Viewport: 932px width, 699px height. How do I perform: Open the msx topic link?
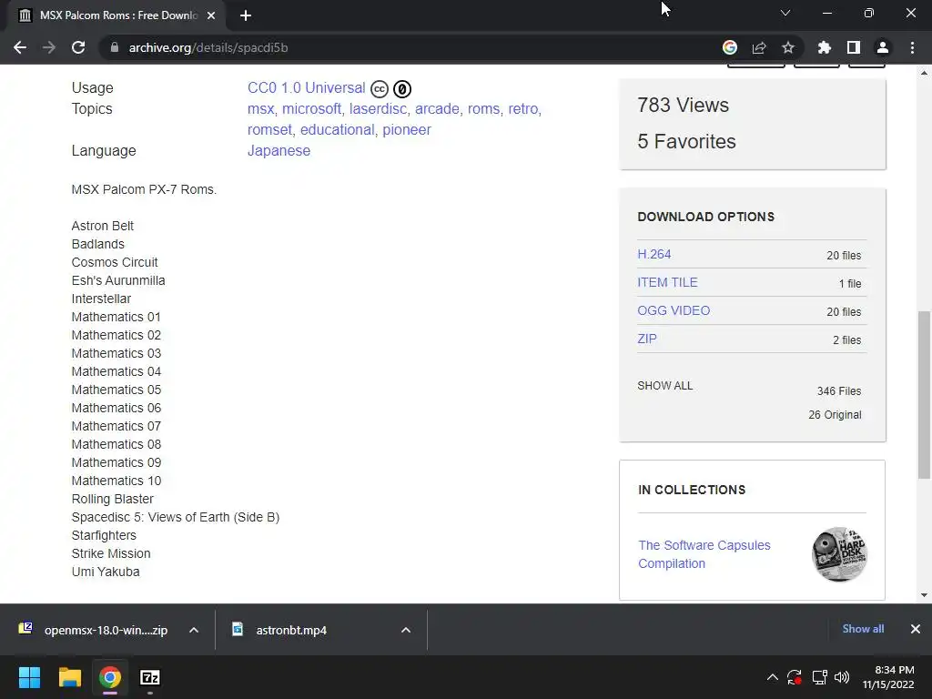260,109
